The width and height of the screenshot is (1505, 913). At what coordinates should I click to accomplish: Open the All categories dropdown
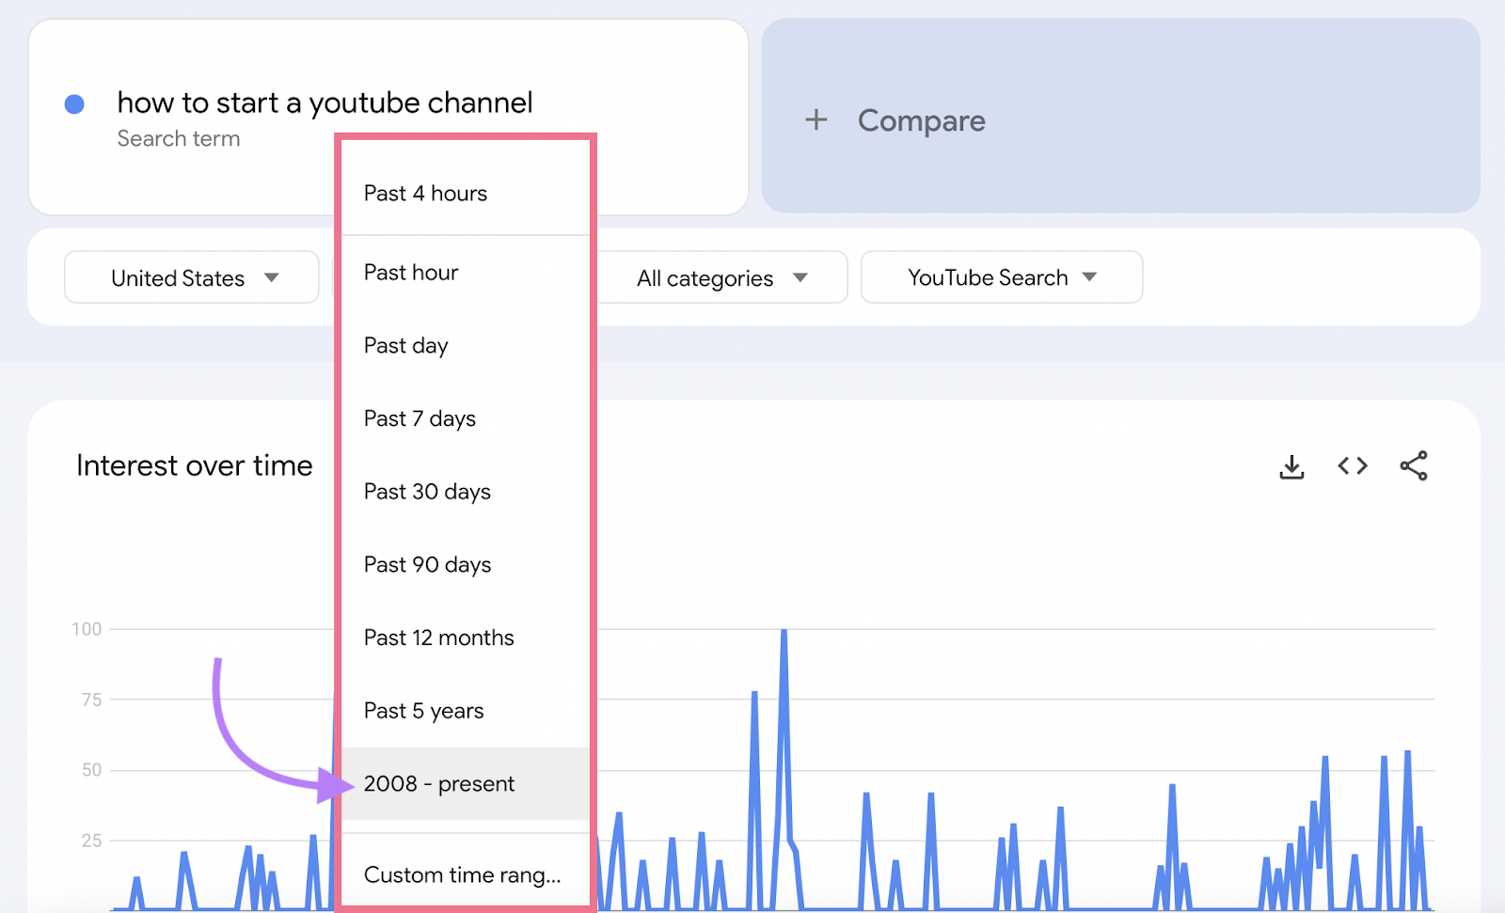[721, 277]
